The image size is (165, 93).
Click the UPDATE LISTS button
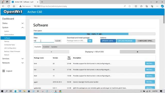point(108,41)
